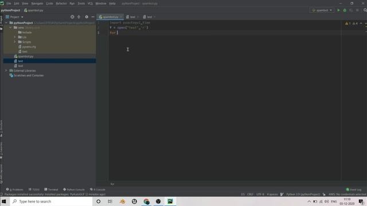Open the notification center icon
Image resolution: width=367 pixels, height=206 pixels.
coord(361,201)
